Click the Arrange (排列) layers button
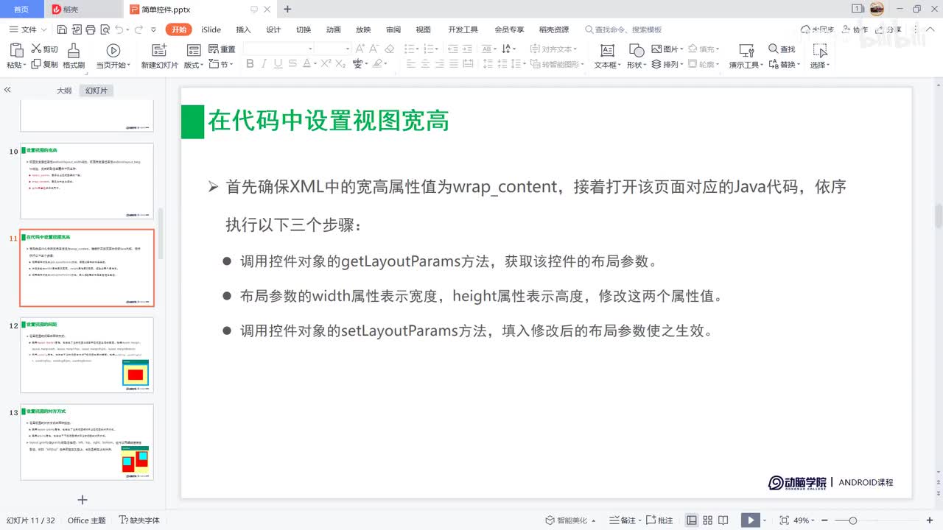The height and width of the screenshot is (530, 943). pos(667,64)
